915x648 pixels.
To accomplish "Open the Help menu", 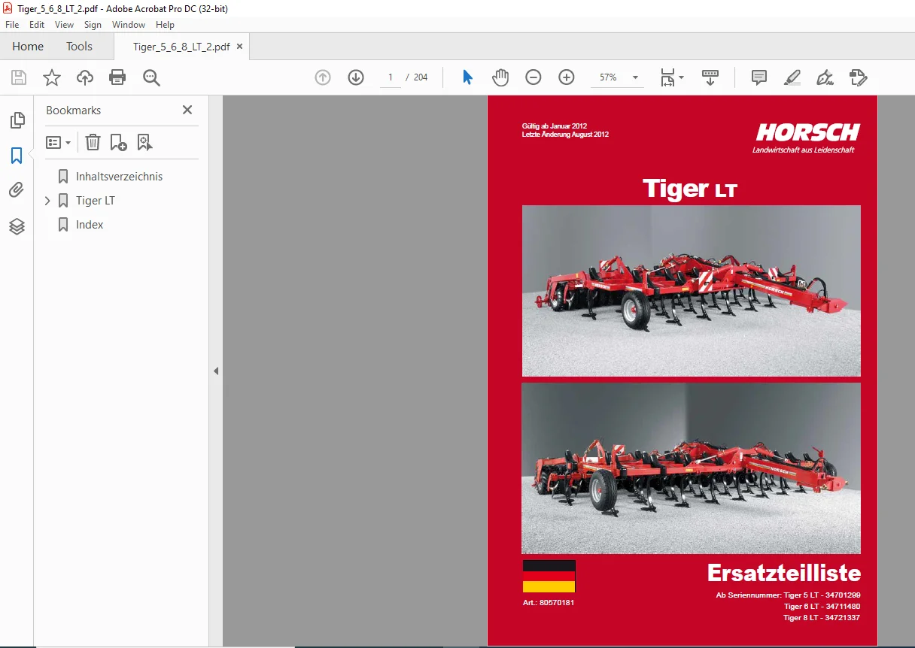I will (165, 25).
